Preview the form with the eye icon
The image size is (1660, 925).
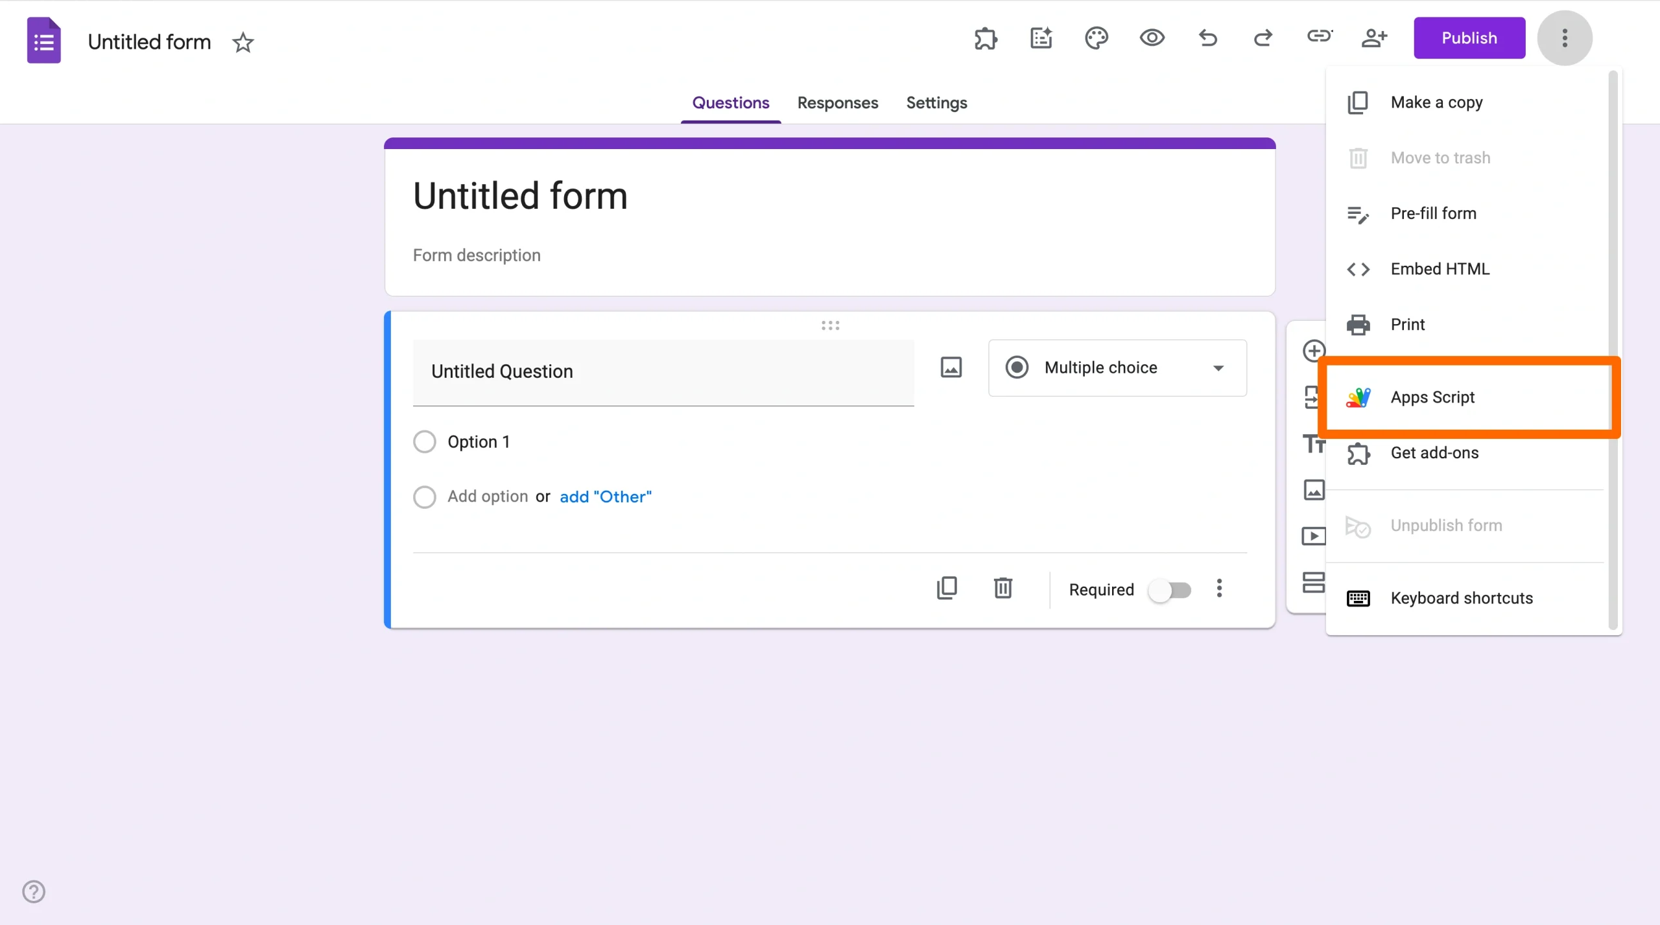(1152, 39)
